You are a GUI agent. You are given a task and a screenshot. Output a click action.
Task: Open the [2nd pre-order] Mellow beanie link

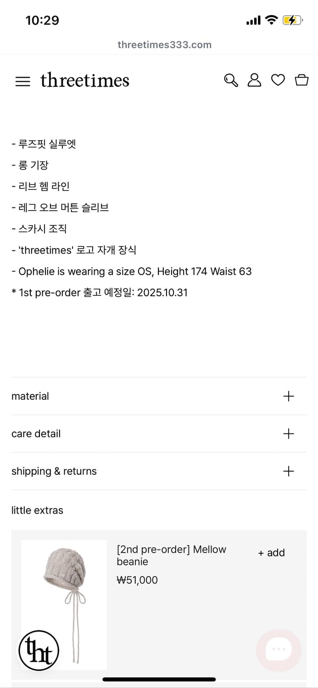click(x=171, y=555)
